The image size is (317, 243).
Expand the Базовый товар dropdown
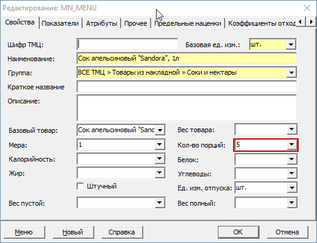[x=160, y=130]
